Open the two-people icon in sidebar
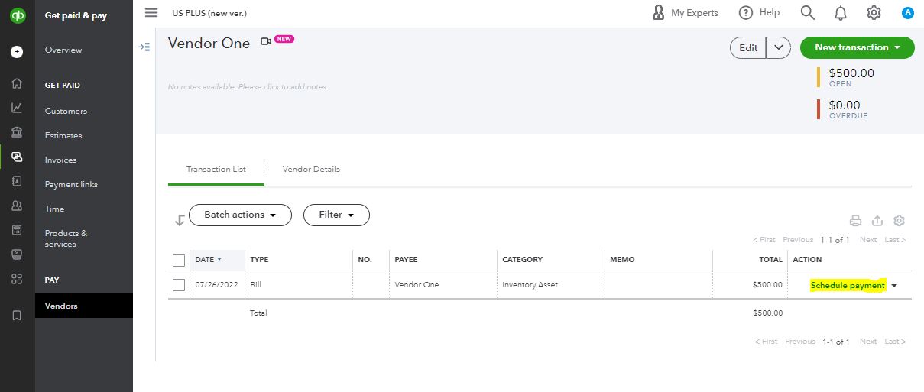Image resolution: width=924 pixels, height=392 pixels. (17, 206)
